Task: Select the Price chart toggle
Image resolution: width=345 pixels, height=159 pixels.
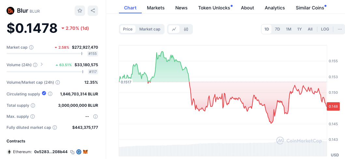Action: coord(128,29)
